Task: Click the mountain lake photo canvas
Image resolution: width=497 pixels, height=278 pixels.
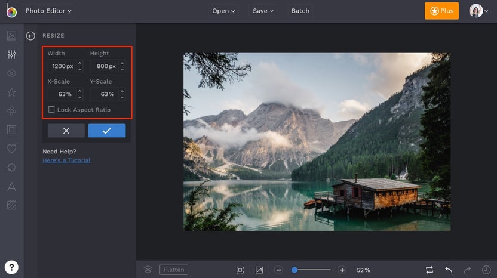Action: (x=317, y=142)
